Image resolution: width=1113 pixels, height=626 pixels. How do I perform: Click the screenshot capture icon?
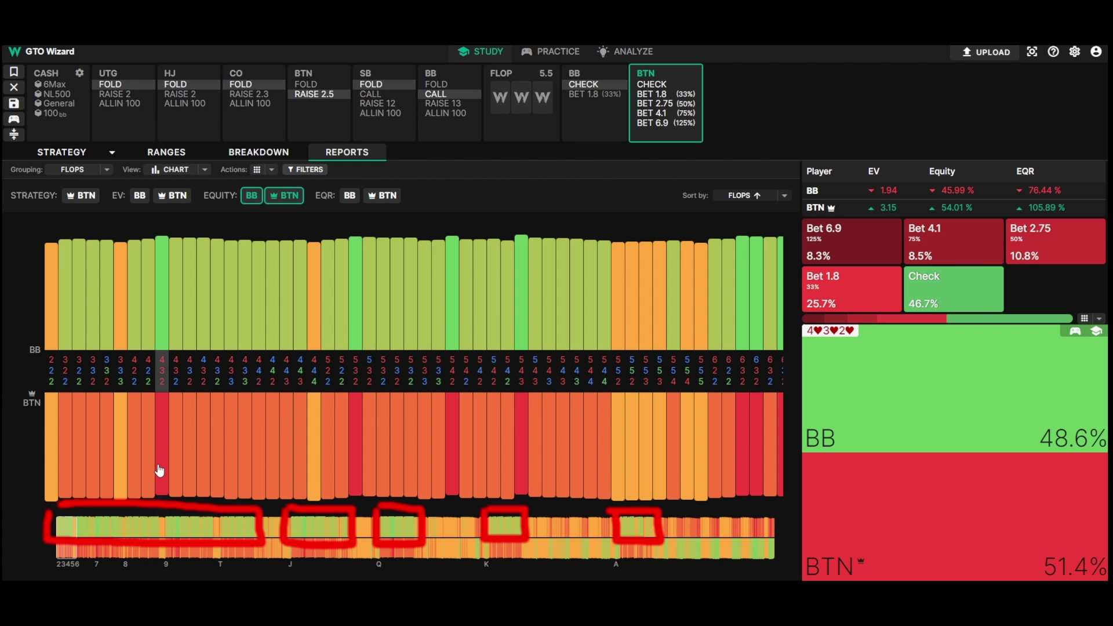click(1032, 52)
